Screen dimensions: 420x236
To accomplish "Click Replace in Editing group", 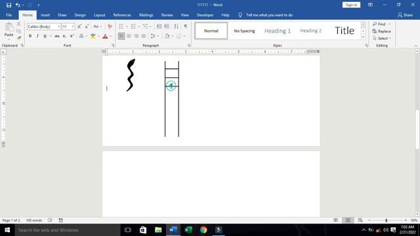I will pyautogui.click(x=381, y=31).
